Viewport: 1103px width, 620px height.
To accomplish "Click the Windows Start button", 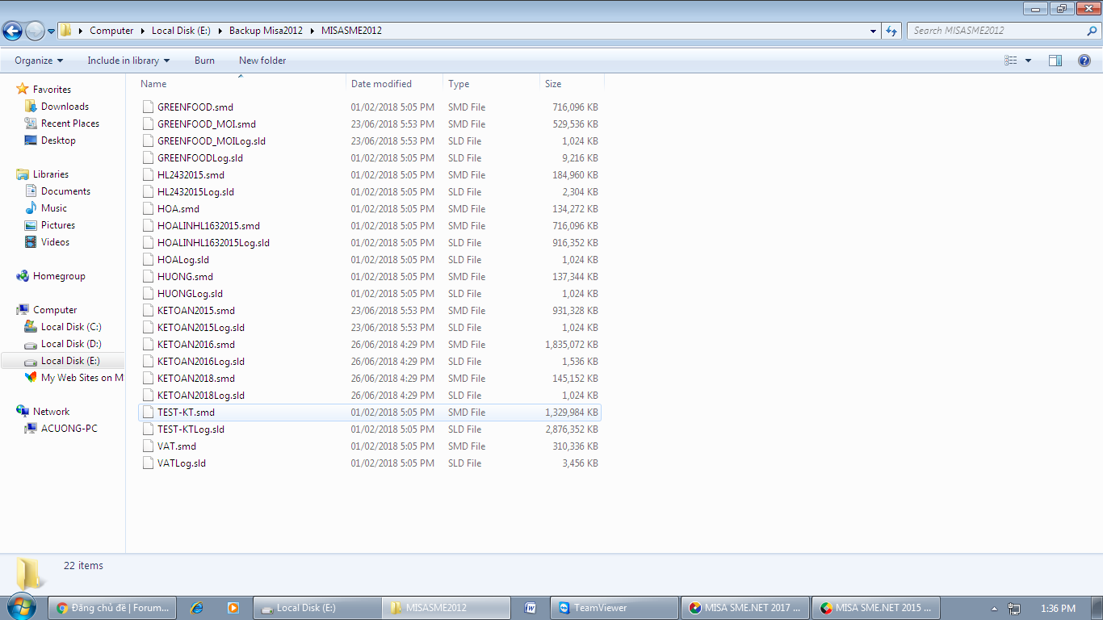I will (21, 607).
